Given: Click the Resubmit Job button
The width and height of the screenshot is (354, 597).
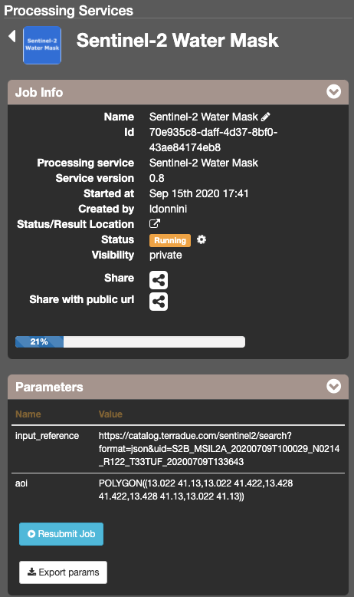Looking at the screenshot, I should click(x=61, y=534).
